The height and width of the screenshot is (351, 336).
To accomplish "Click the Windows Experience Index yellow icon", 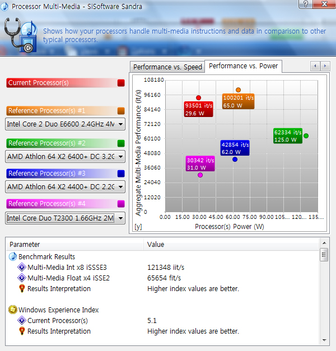I will (x=13, y=310).
